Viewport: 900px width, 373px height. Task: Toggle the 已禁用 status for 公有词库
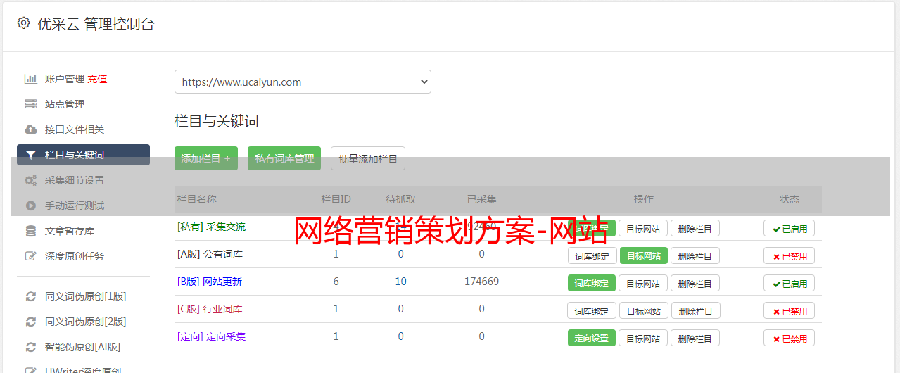[x=789, y=255]
